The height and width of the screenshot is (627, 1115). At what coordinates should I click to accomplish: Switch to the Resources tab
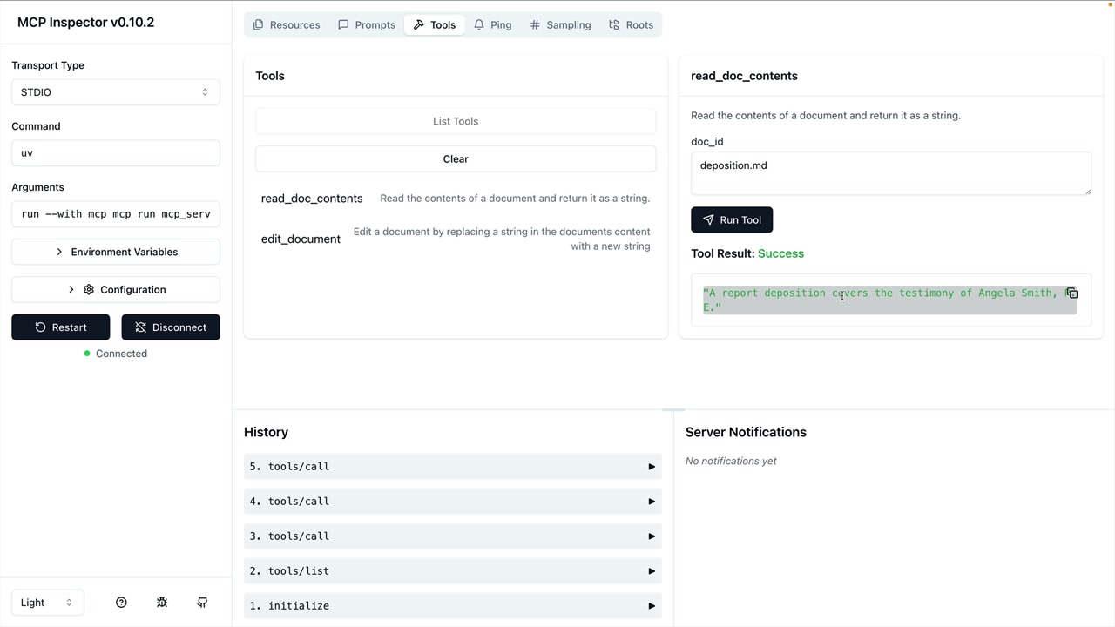[287, 25]
